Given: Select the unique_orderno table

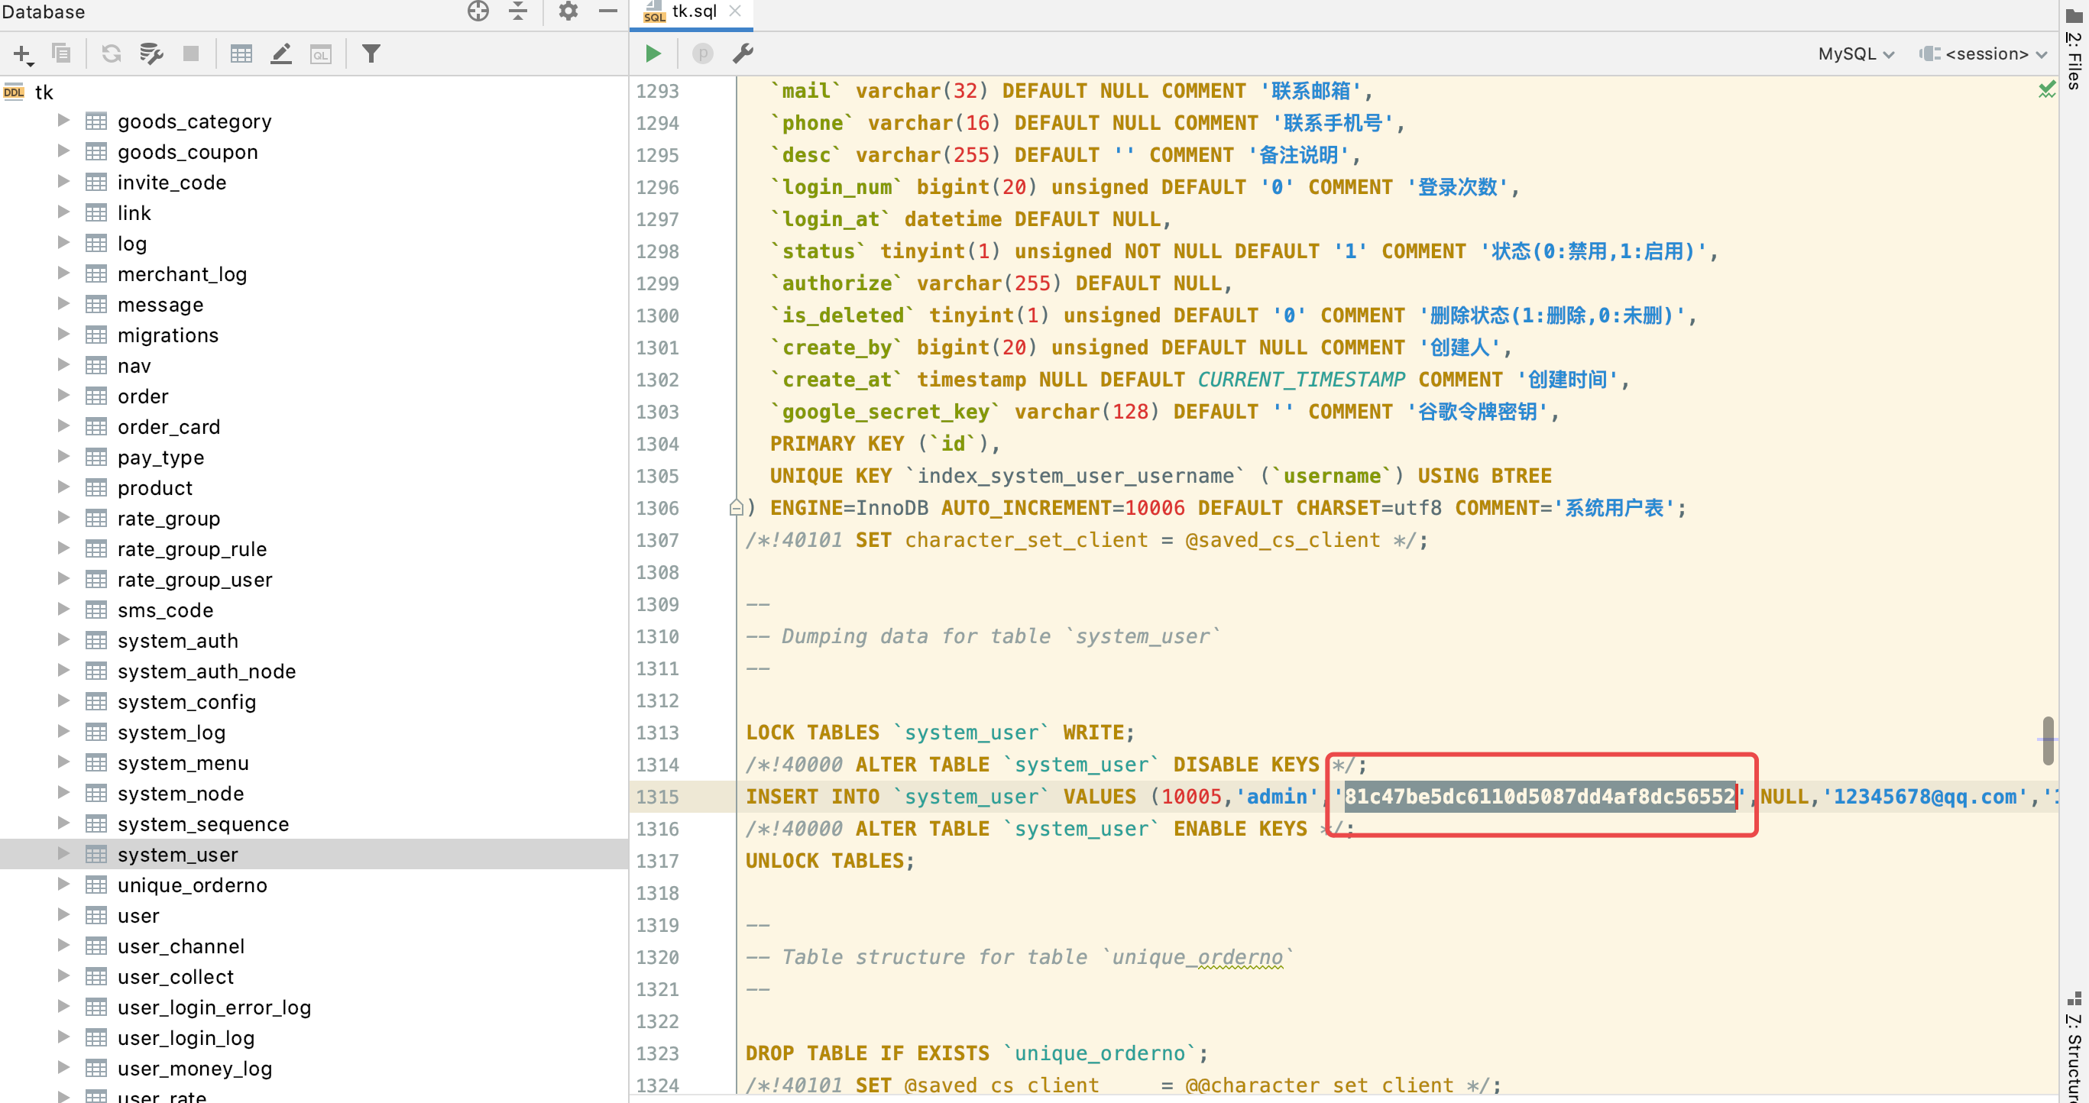Looking at the screenshot, I should [x=193, y=885].
